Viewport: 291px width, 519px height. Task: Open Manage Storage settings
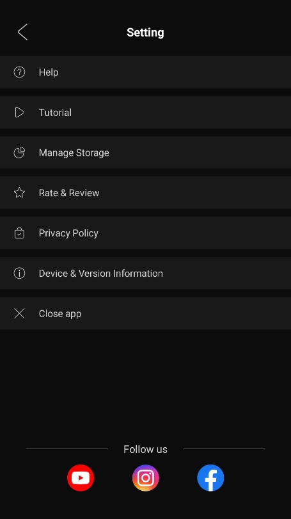145,152
